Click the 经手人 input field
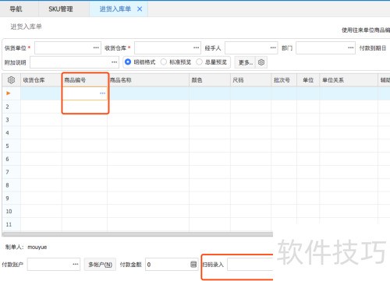Viewport: 390px width, 281px height. coord(251,47)
